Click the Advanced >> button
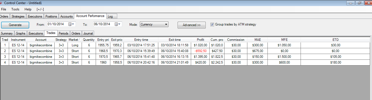Viewport: 372px width, 100px height. click(191, 25)
